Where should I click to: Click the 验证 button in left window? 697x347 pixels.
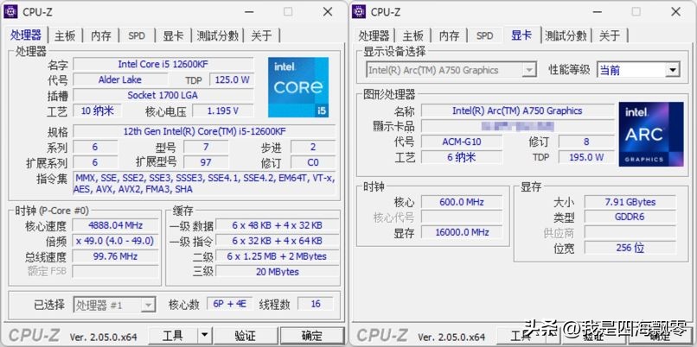tap(246, 336)
